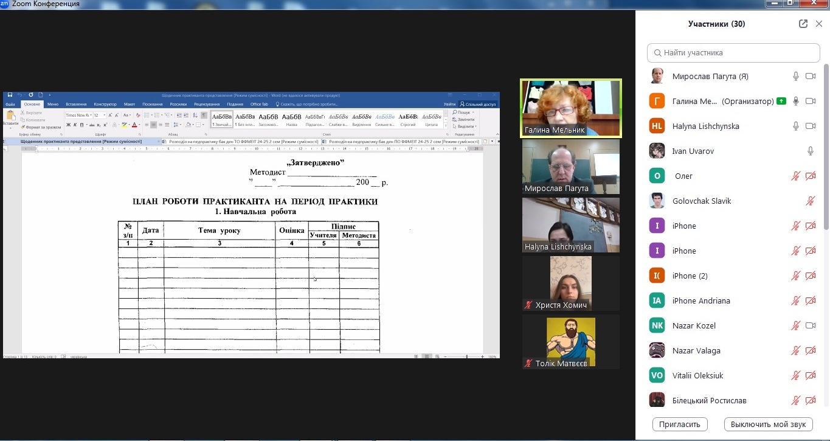Click Олег's muted microphone icon
The height and width of the screenshot is (441, 830).
795,176
